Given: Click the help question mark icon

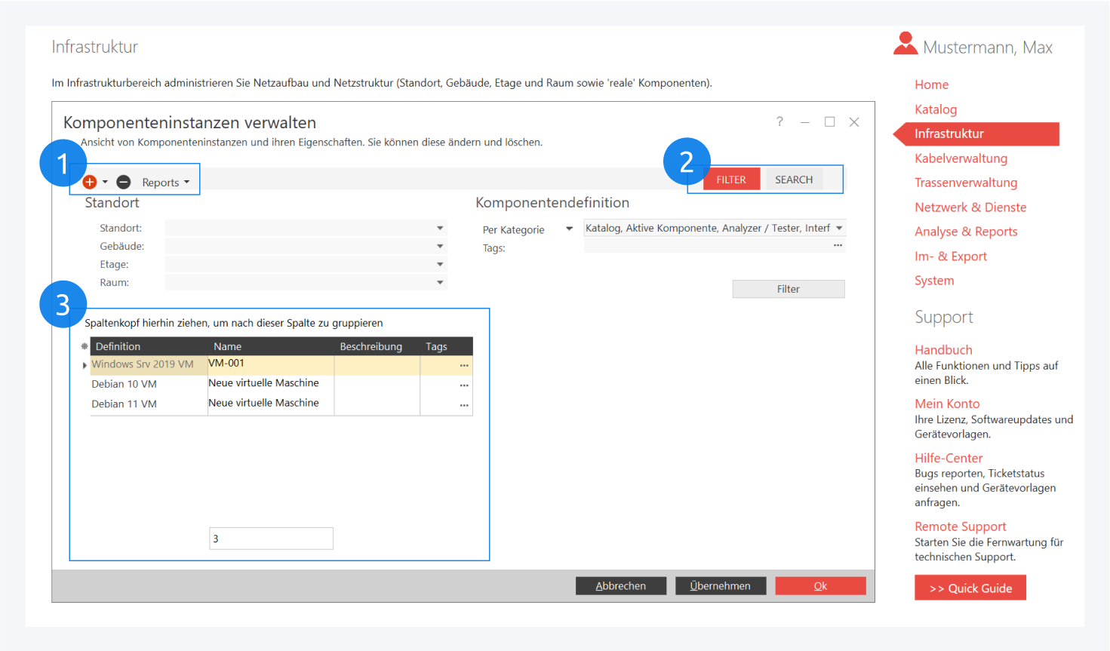Looking at the screenshot, I should point(779,121).
